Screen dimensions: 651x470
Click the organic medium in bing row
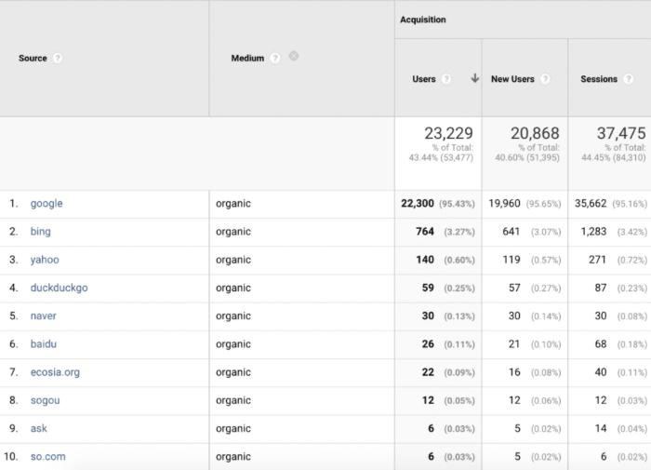coord(233,232)
